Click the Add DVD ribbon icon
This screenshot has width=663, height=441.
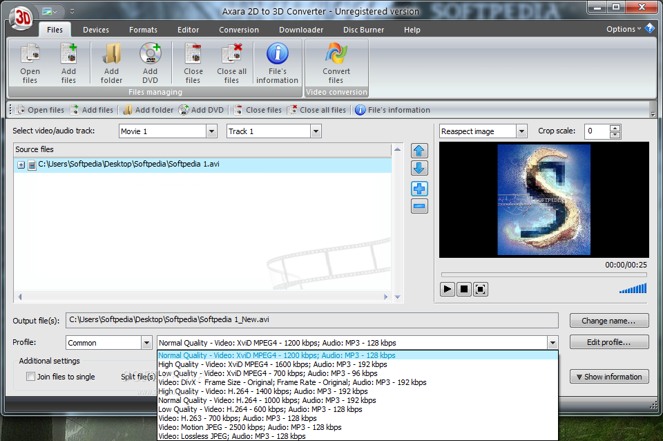pos(150,64)
